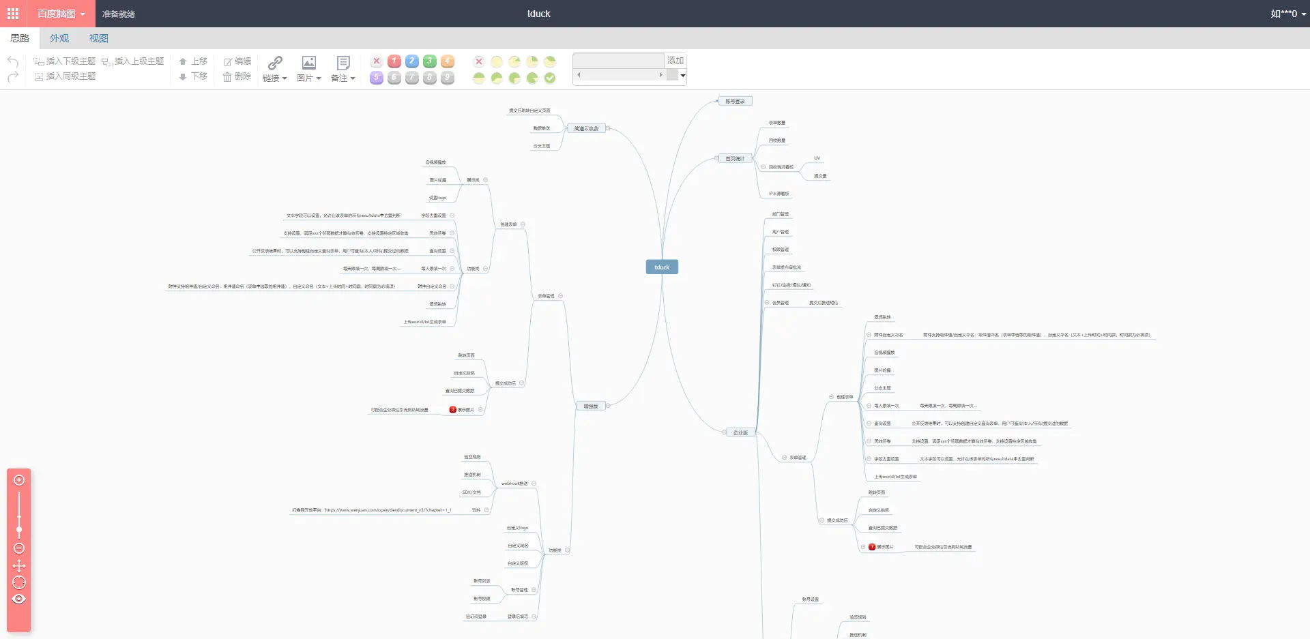
Task: Click the resource tag input field
Action: [619, 61]
